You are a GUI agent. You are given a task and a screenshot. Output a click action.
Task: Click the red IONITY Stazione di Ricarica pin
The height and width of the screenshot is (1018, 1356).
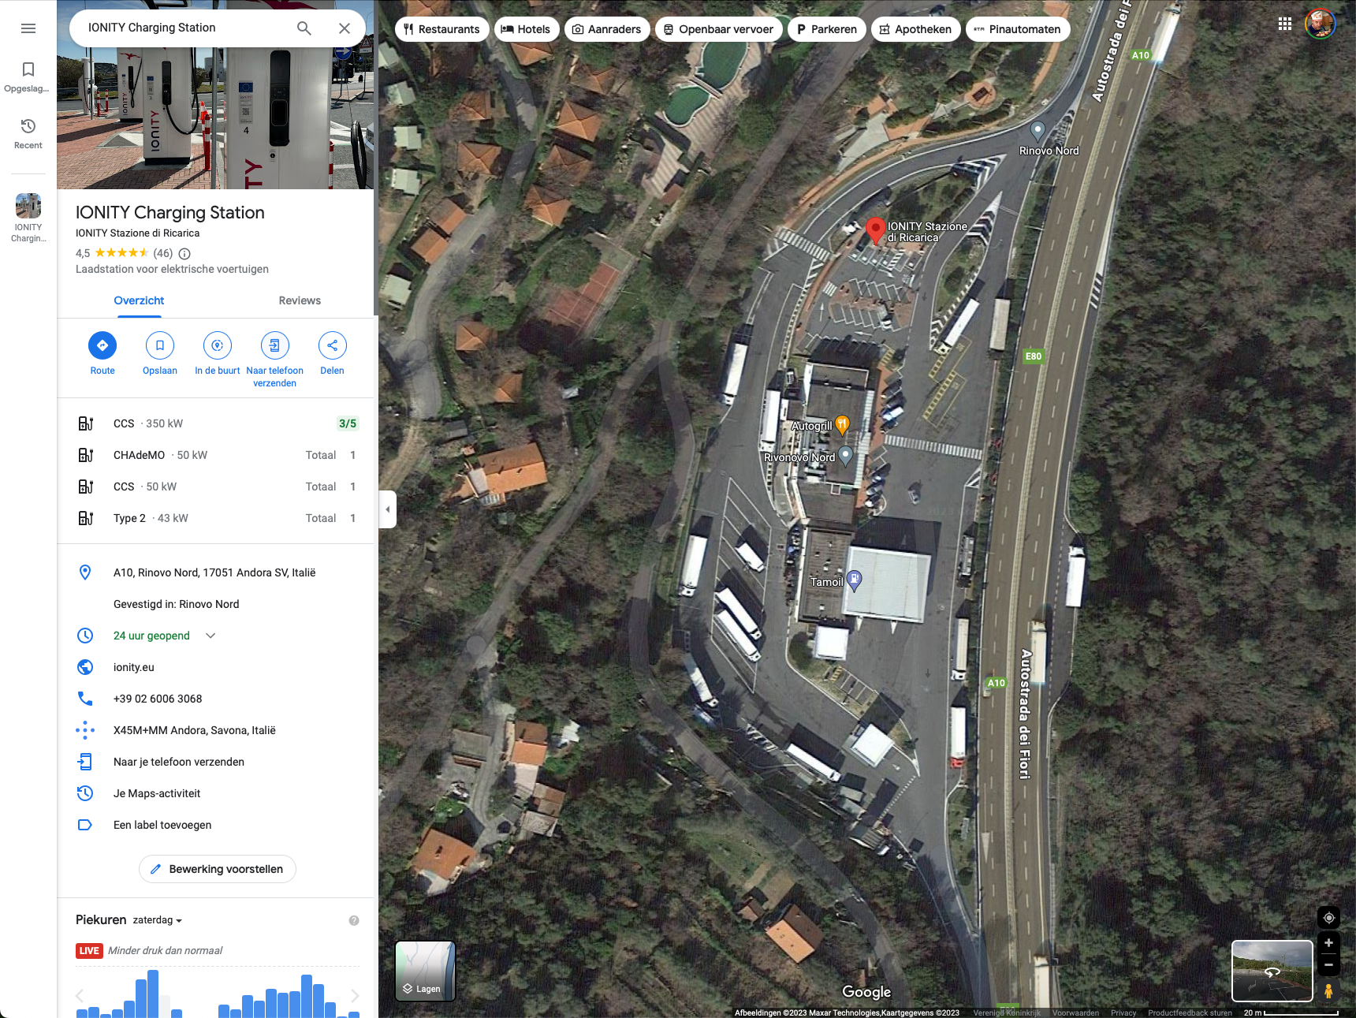[x=875, y=230]
